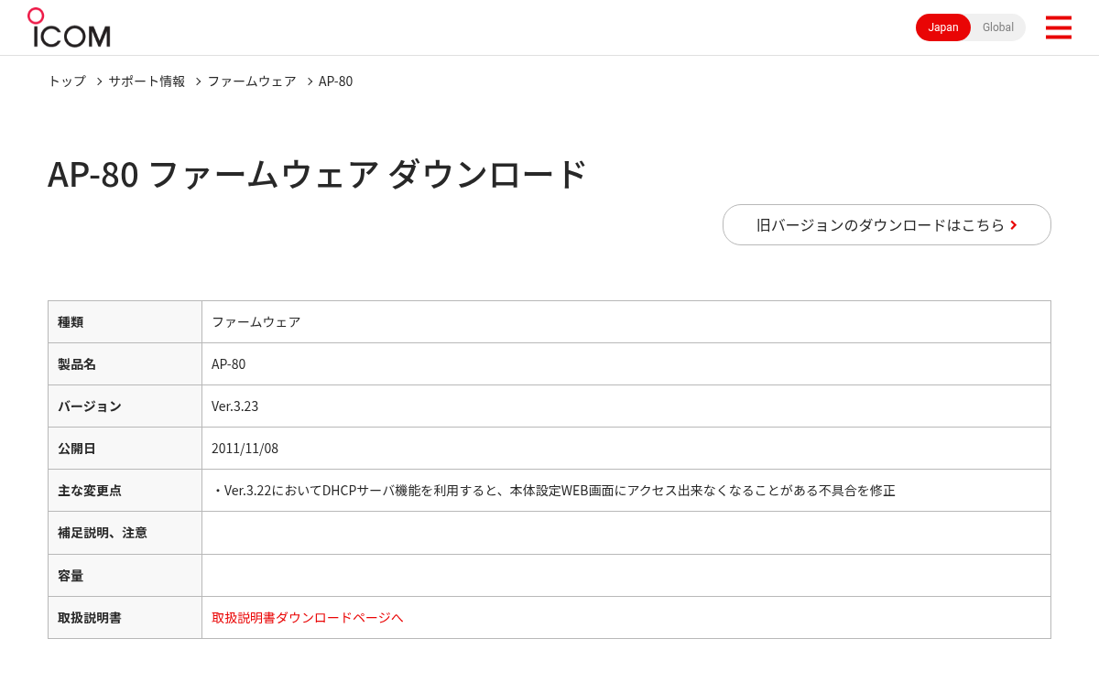Click the AP-80 breadcrumb item

pyautogui.click(x=335, y=81)
